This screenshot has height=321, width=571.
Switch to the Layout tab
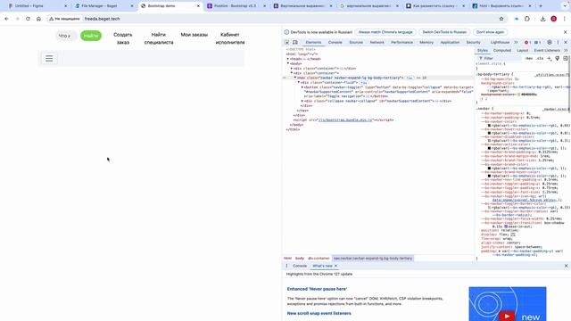coord(522,51)
